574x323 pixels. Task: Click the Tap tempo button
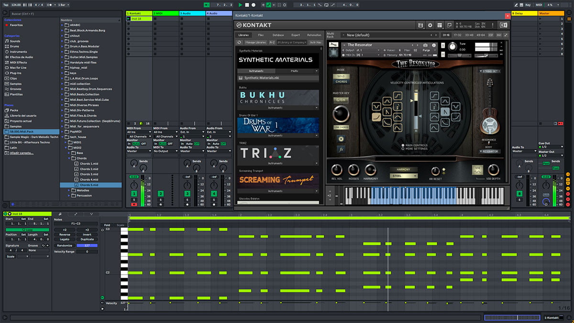coord(5,5)
